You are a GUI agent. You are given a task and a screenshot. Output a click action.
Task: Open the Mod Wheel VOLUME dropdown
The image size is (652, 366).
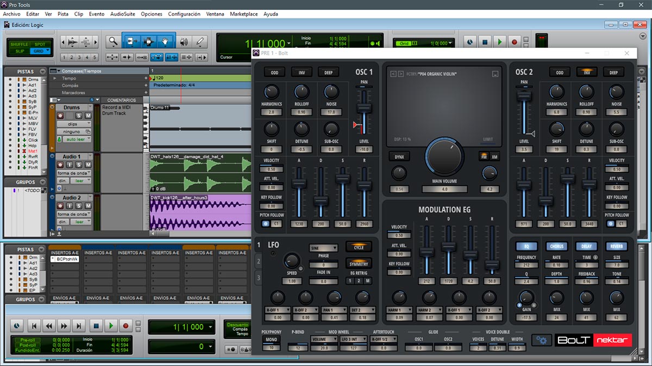tap(324, 339)
